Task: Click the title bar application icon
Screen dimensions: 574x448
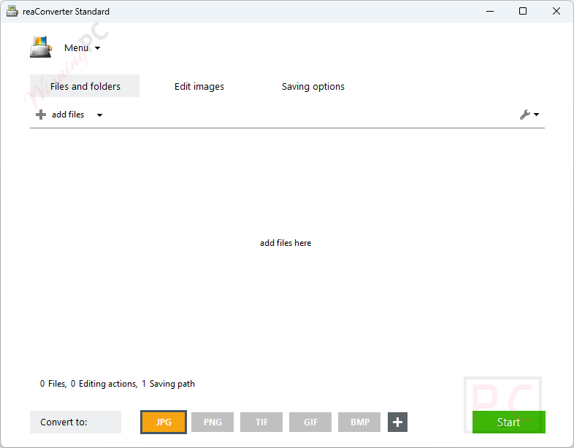Action: click(12, 12)
